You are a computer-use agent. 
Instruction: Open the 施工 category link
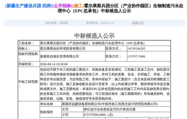pos(78,6)
